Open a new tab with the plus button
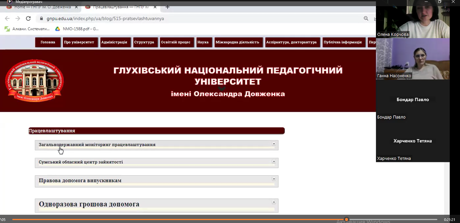Screen dimensions: 460x223 pos(168,7)
